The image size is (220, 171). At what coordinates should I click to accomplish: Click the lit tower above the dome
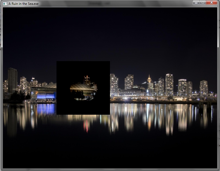tap(87, 80)
